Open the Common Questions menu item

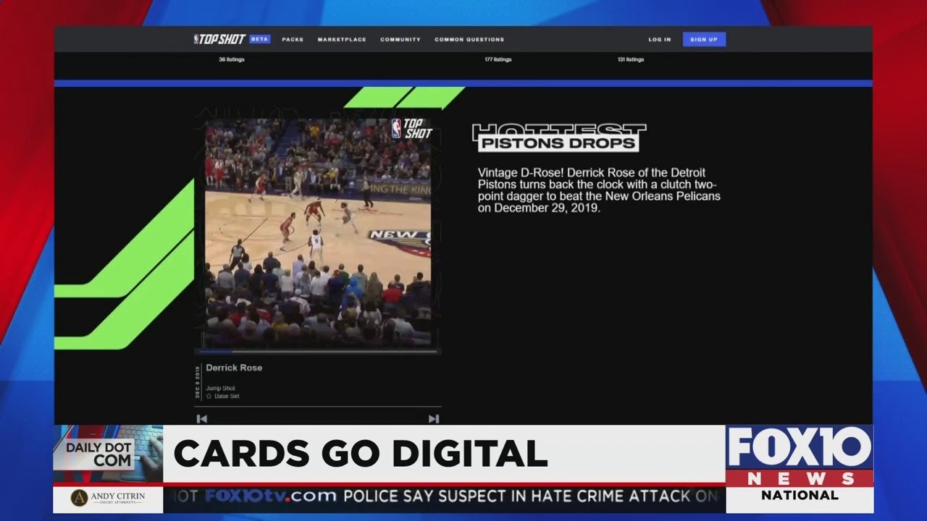pyautogui.click(x=469, y=39)
